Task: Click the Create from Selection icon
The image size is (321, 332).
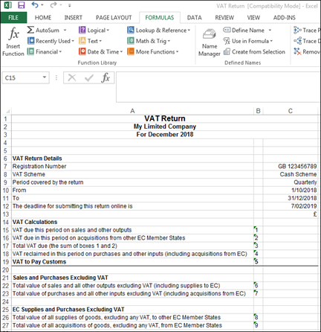Action: click(227, 51)
